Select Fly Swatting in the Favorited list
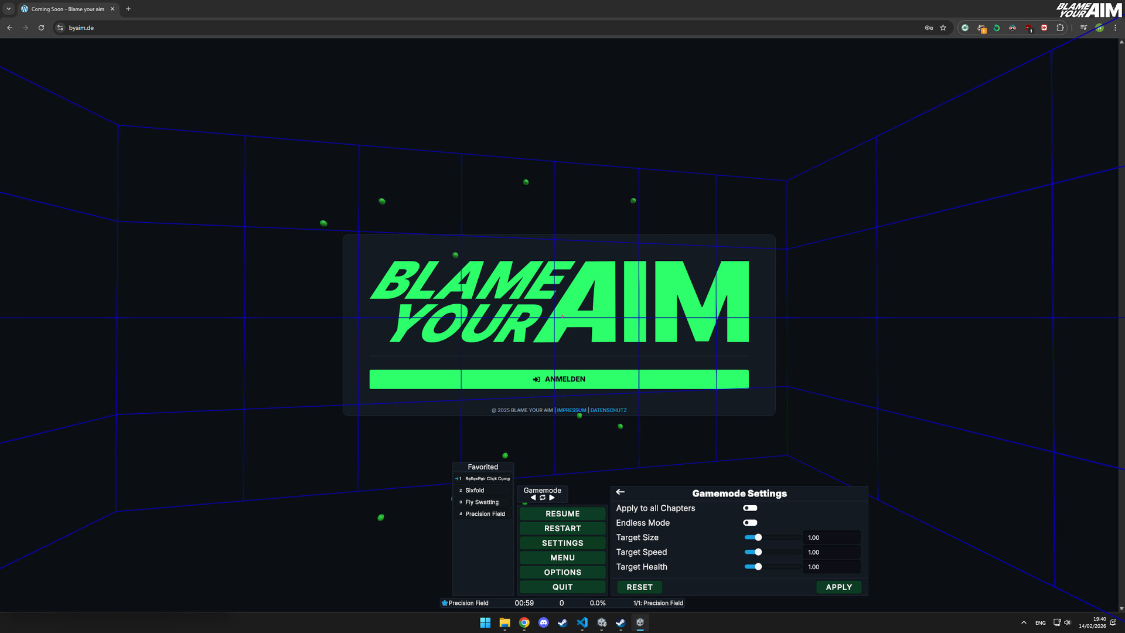 point(482,502)
